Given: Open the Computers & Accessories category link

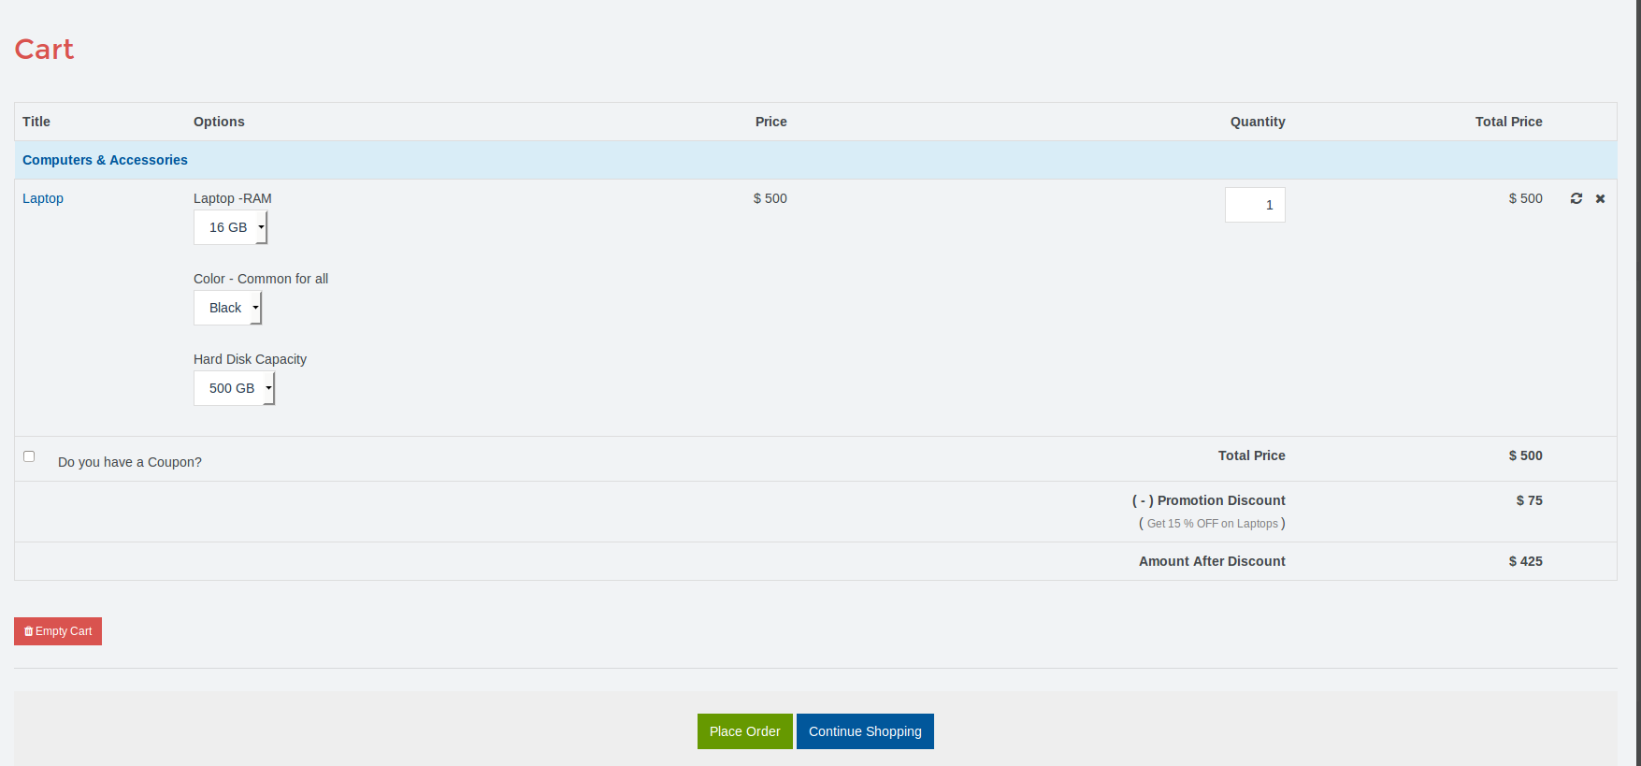Looking at the screenshot, I should (105, 160).
